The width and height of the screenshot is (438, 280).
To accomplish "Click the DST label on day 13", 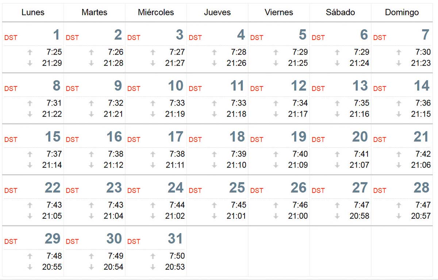I will pos(318,88).
